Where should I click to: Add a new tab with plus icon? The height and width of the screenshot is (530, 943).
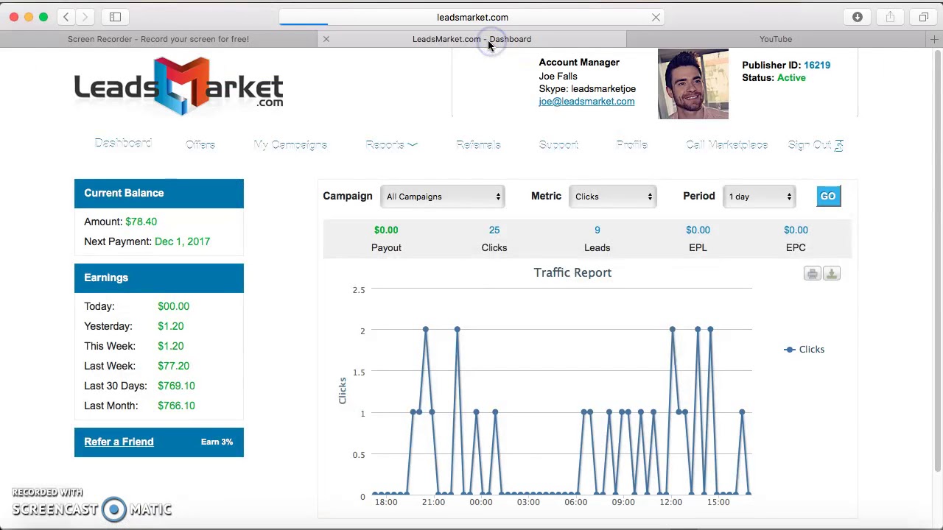coord(934,39)
